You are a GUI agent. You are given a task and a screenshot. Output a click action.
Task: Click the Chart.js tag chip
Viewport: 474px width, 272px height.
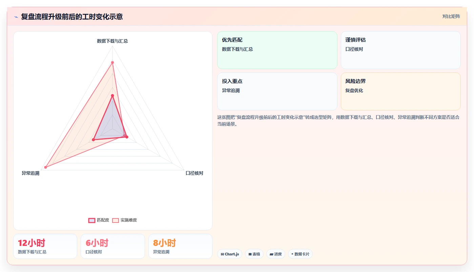230,254
